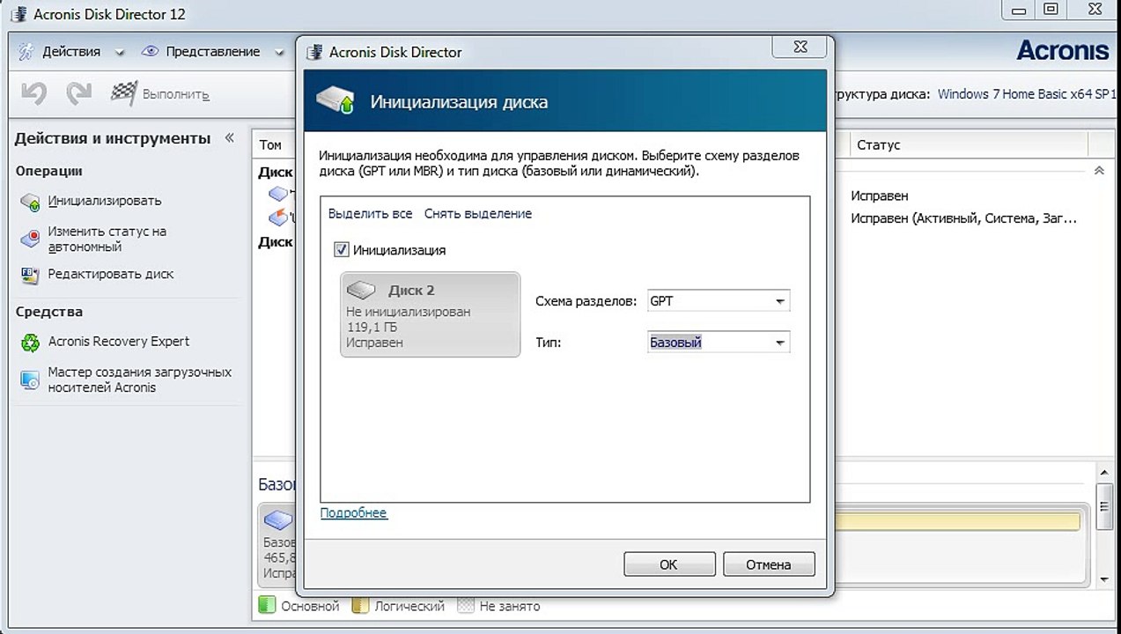Click the bootable media builder icon

tap(30, 380)
